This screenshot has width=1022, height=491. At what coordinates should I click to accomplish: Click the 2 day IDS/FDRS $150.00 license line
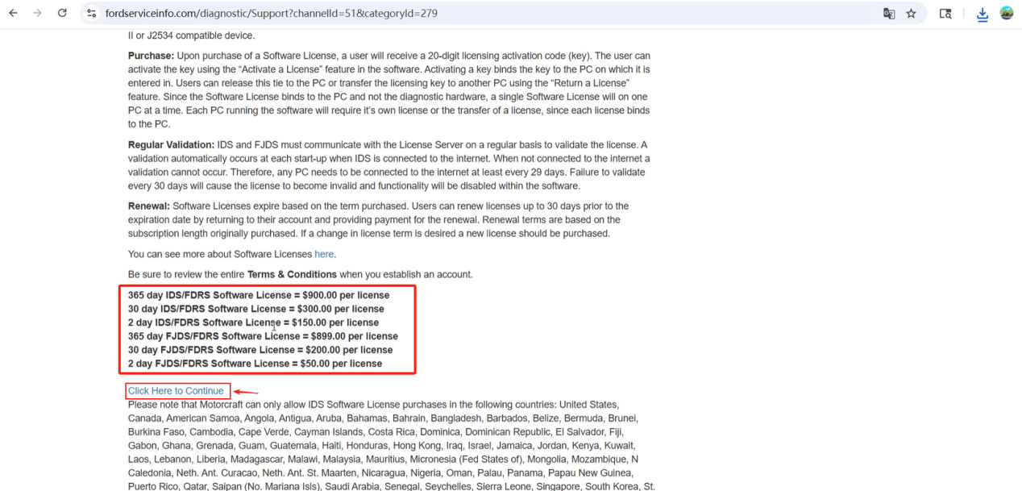(x=253, y=322)
